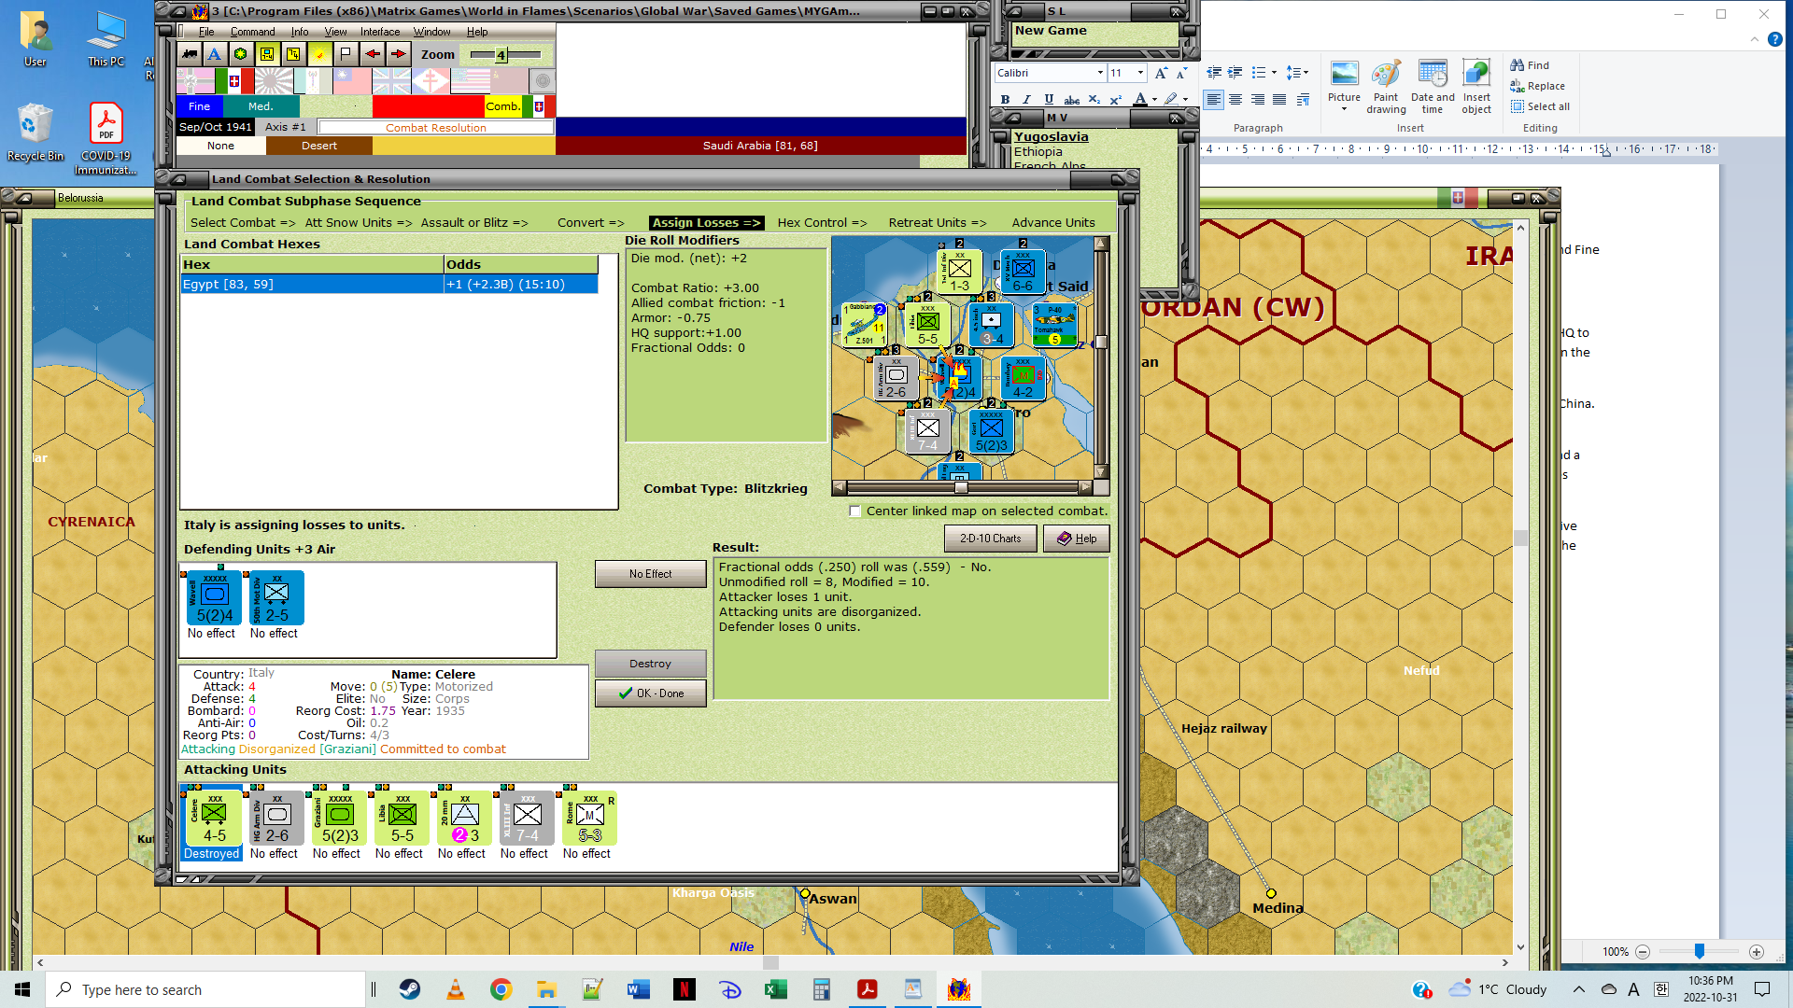Viewport: 1793px width, 1008px height.
Task: Open Google Chrome from the taskbar
Action: pyautogui.click(x=501, y=989)
